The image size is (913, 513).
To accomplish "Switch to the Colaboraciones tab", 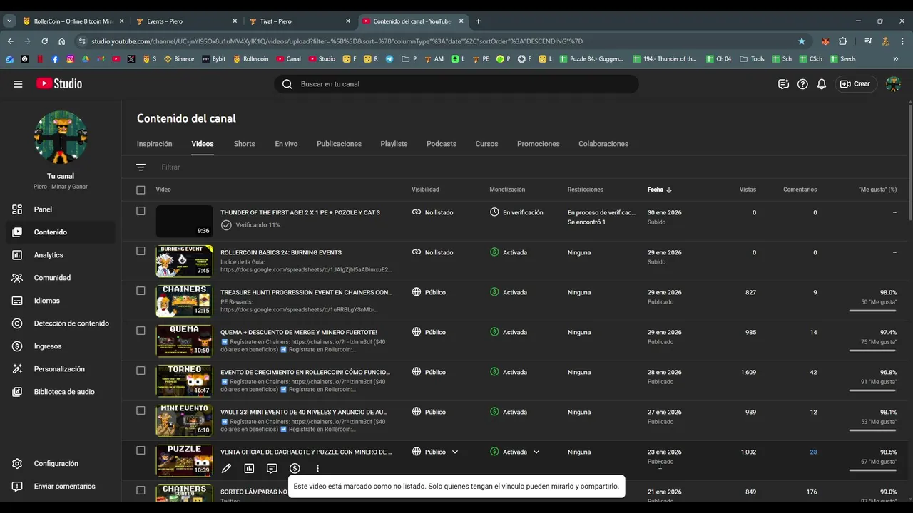I will click(603, 144).
